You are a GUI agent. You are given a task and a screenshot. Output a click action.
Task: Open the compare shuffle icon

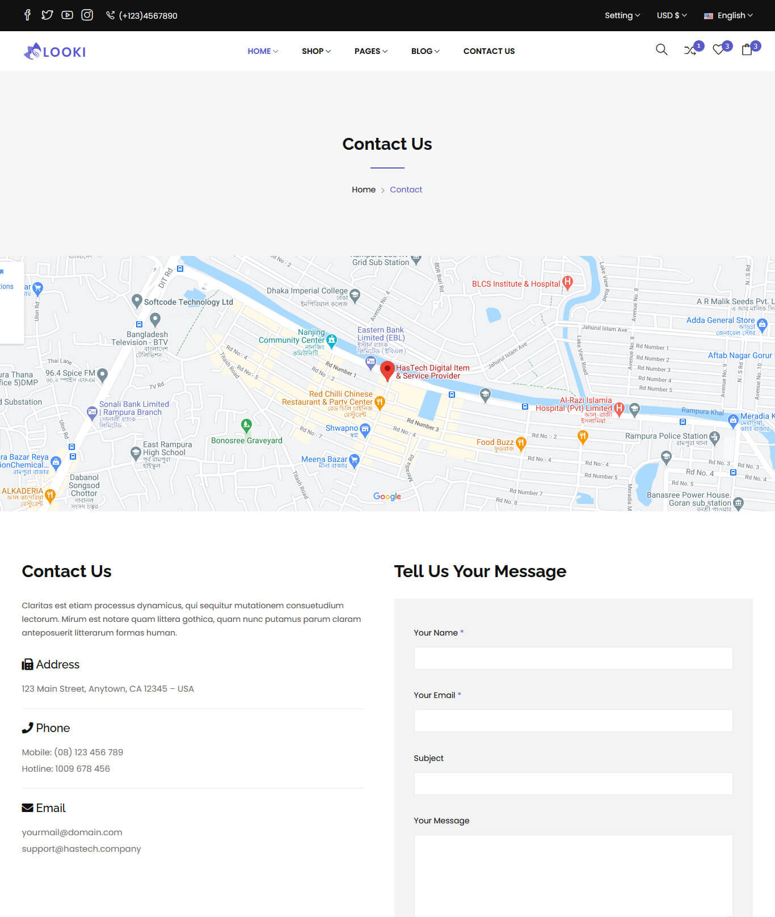point(690,51)
